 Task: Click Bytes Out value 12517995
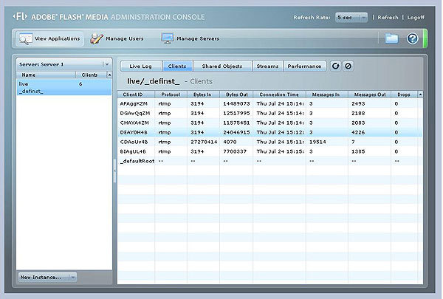click(236, 114)
